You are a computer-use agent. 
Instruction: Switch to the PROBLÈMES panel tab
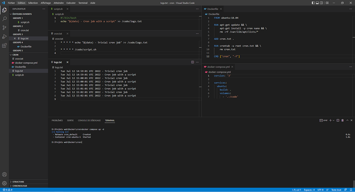[57, 120]
